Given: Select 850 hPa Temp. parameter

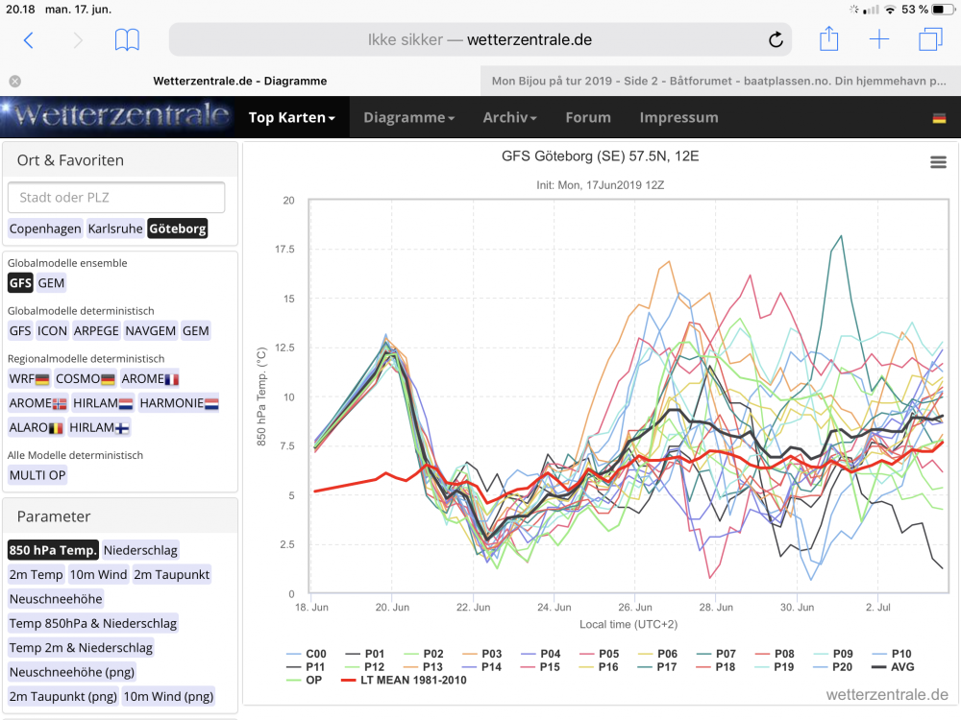Looking at the screenshot, I should [x=53, y=550].
